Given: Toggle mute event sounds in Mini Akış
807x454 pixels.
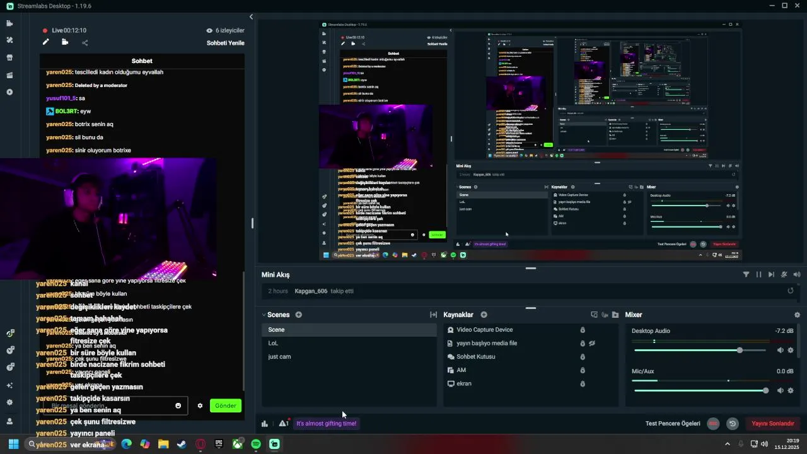Looking at the screenshot, I should click(784, 274).
